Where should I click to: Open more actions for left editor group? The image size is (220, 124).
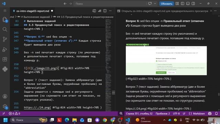110,11
